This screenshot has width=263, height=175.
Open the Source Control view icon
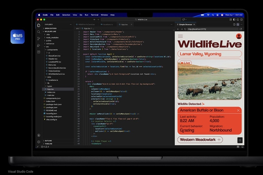click(x=38, y=39)
